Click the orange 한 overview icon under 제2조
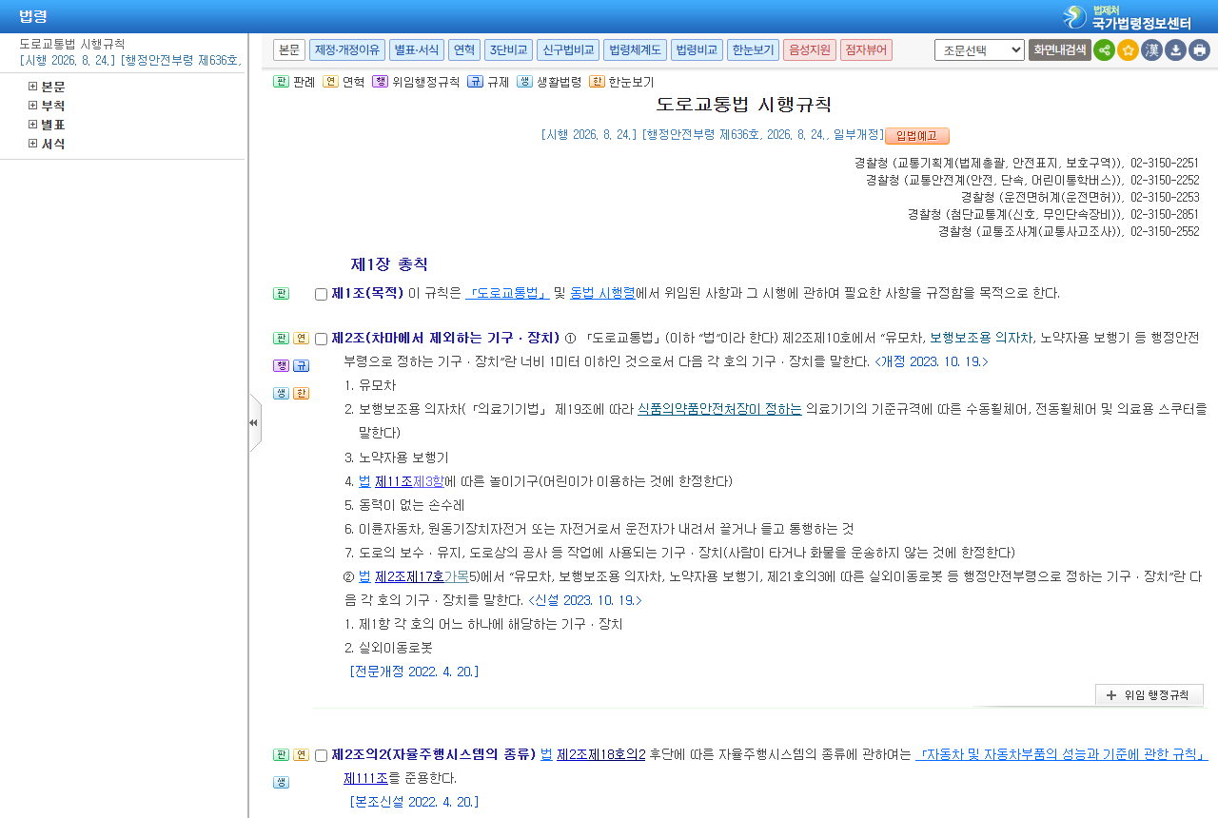Screen dimensions: 1218x818 tap(301, 393)
